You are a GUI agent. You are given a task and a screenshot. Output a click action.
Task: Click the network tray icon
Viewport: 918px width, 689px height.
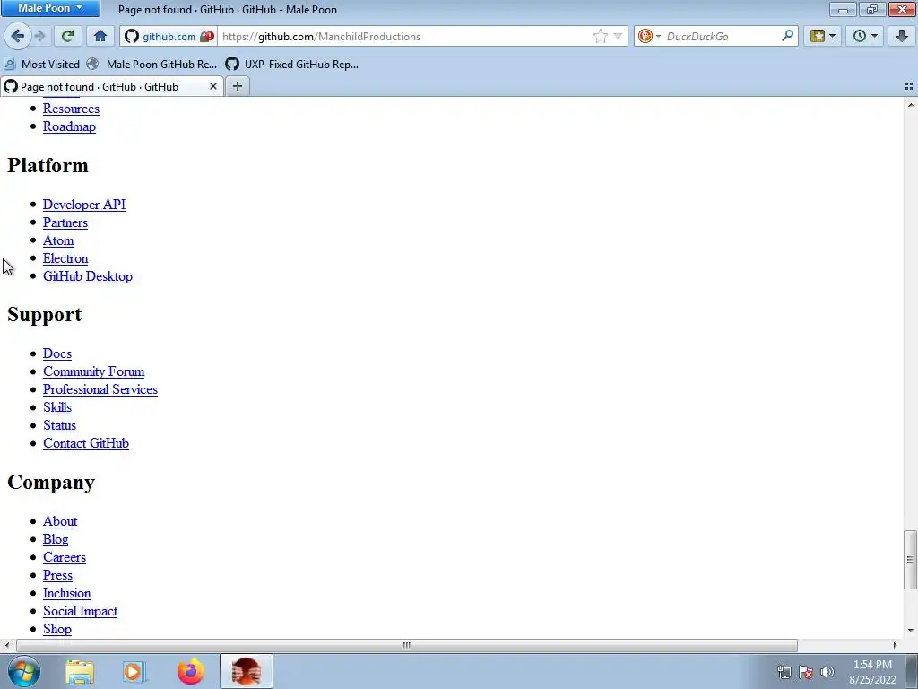[784, 672]
